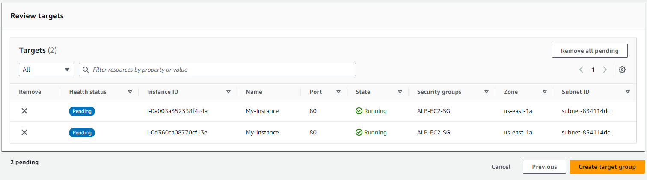Click Running status icon in first row
The height and width of the screenshot is (180, 647).
[359, 111]
